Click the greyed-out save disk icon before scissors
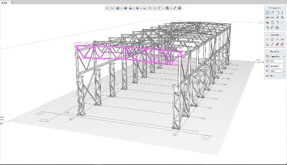The width and height of the screenshot is (287, 165). point(145,8)
